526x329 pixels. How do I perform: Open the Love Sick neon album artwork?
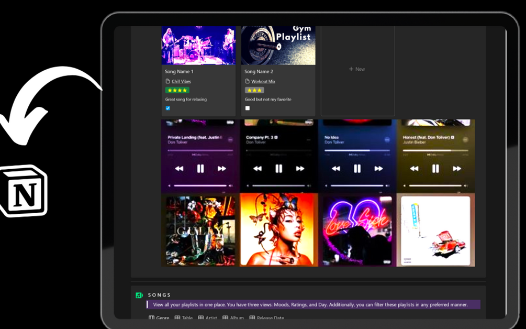tap(357, 231)
